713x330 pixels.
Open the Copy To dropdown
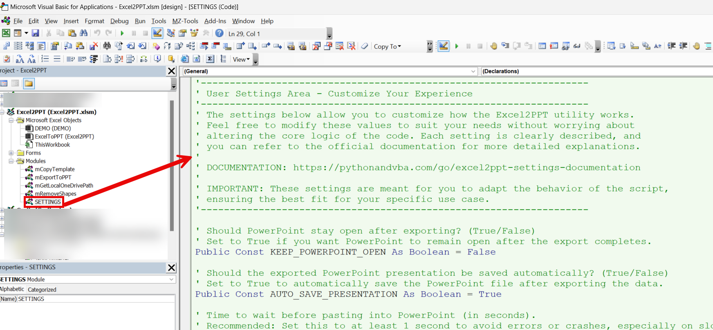[x=387, y=47]
